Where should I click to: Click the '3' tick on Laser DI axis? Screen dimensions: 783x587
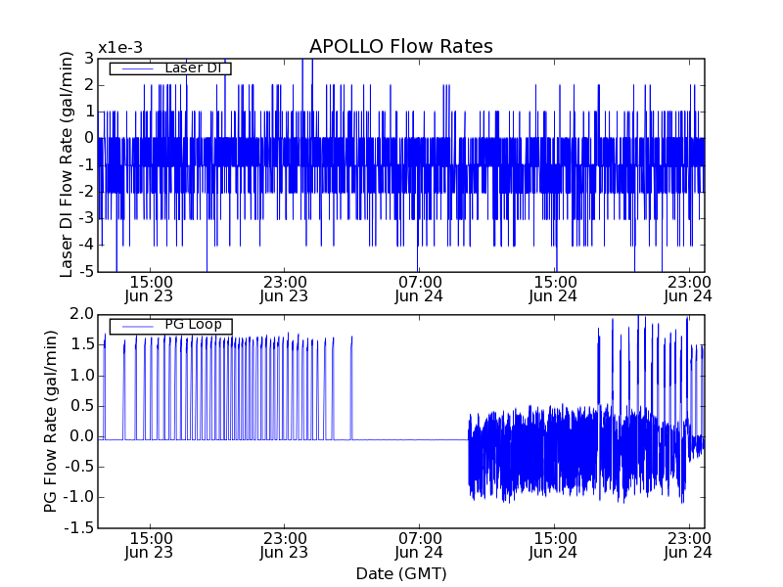(89, 59)
